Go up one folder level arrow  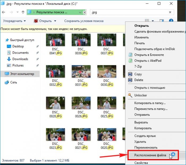[x=23, y=12]
